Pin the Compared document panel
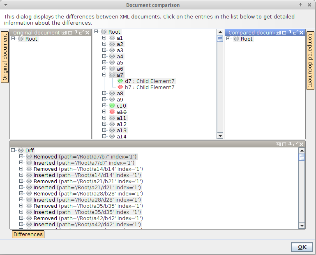This screenshot has height=255, width=316. pyautogui.click(x=290, y=32)
